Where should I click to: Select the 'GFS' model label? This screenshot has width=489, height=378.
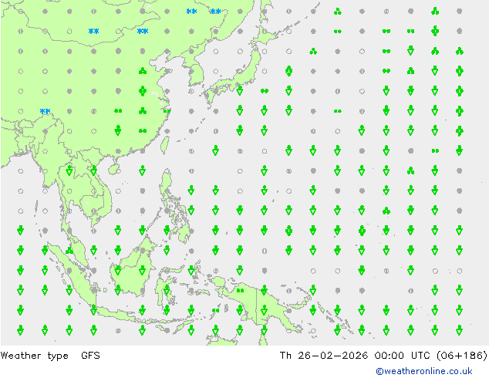coord(90,356)
